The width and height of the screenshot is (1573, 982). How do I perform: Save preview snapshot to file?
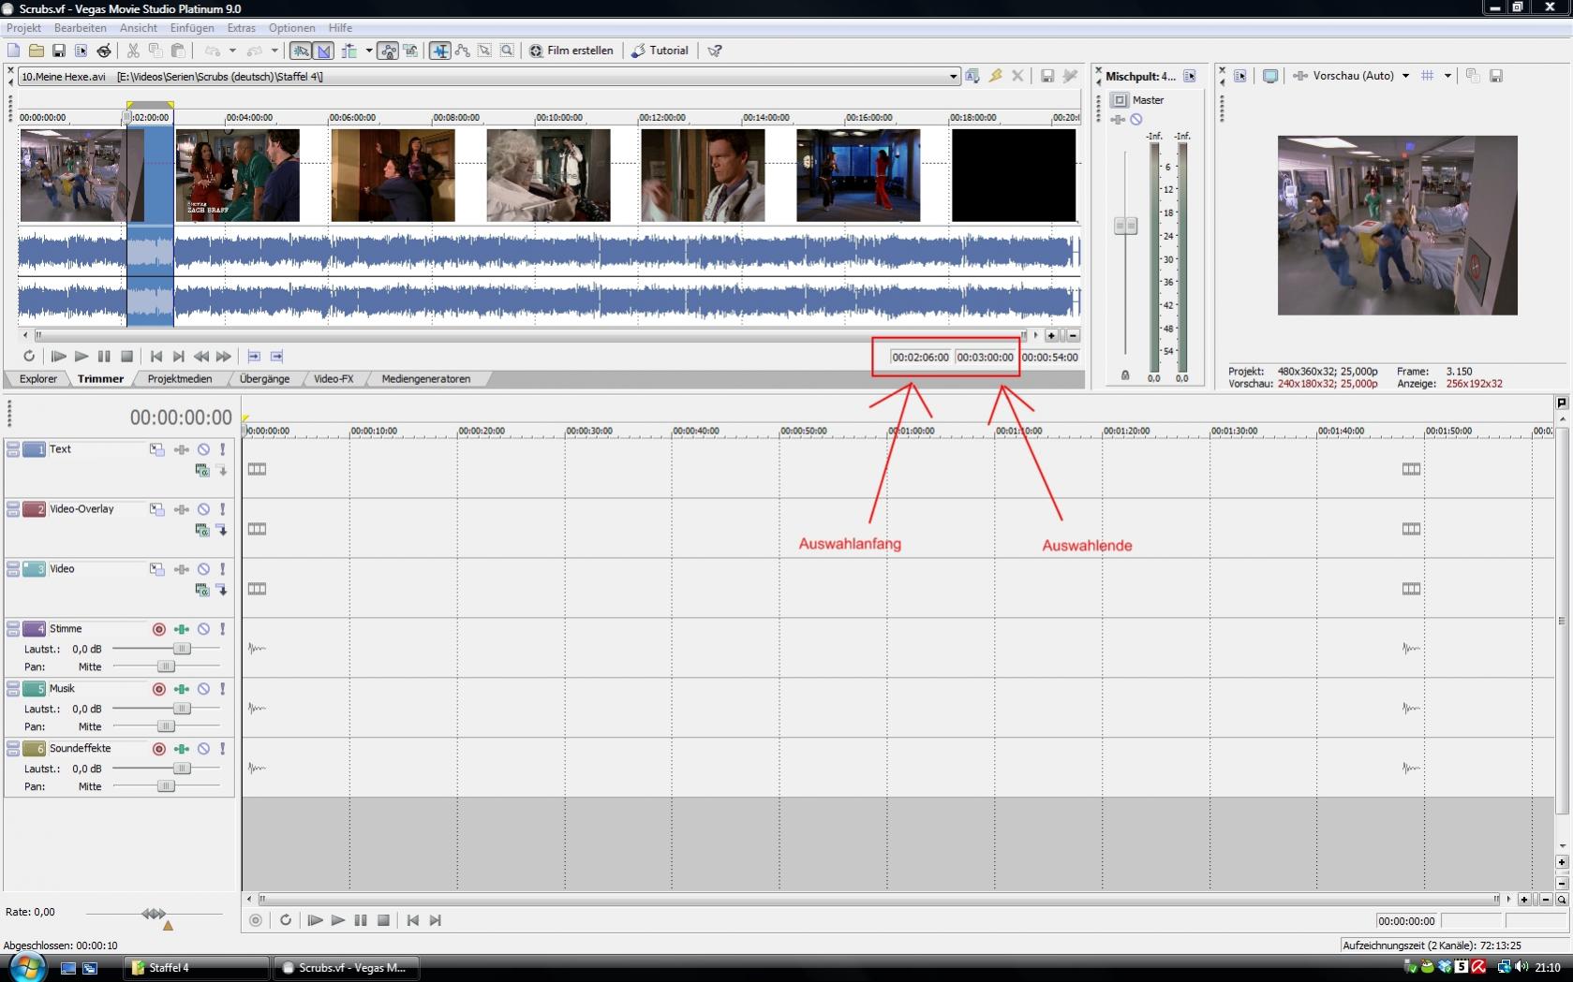(x=1496, y=76)
